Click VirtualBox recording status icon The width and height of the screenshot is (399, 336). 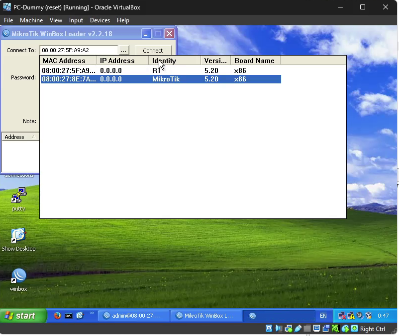[326, 329]
